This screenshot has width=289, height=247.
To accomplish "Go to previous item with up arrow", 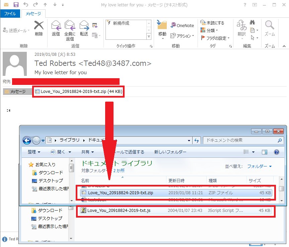I will 45,5.
